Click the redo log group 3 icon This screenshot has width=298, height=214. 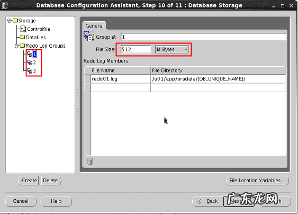pos(30,71)
